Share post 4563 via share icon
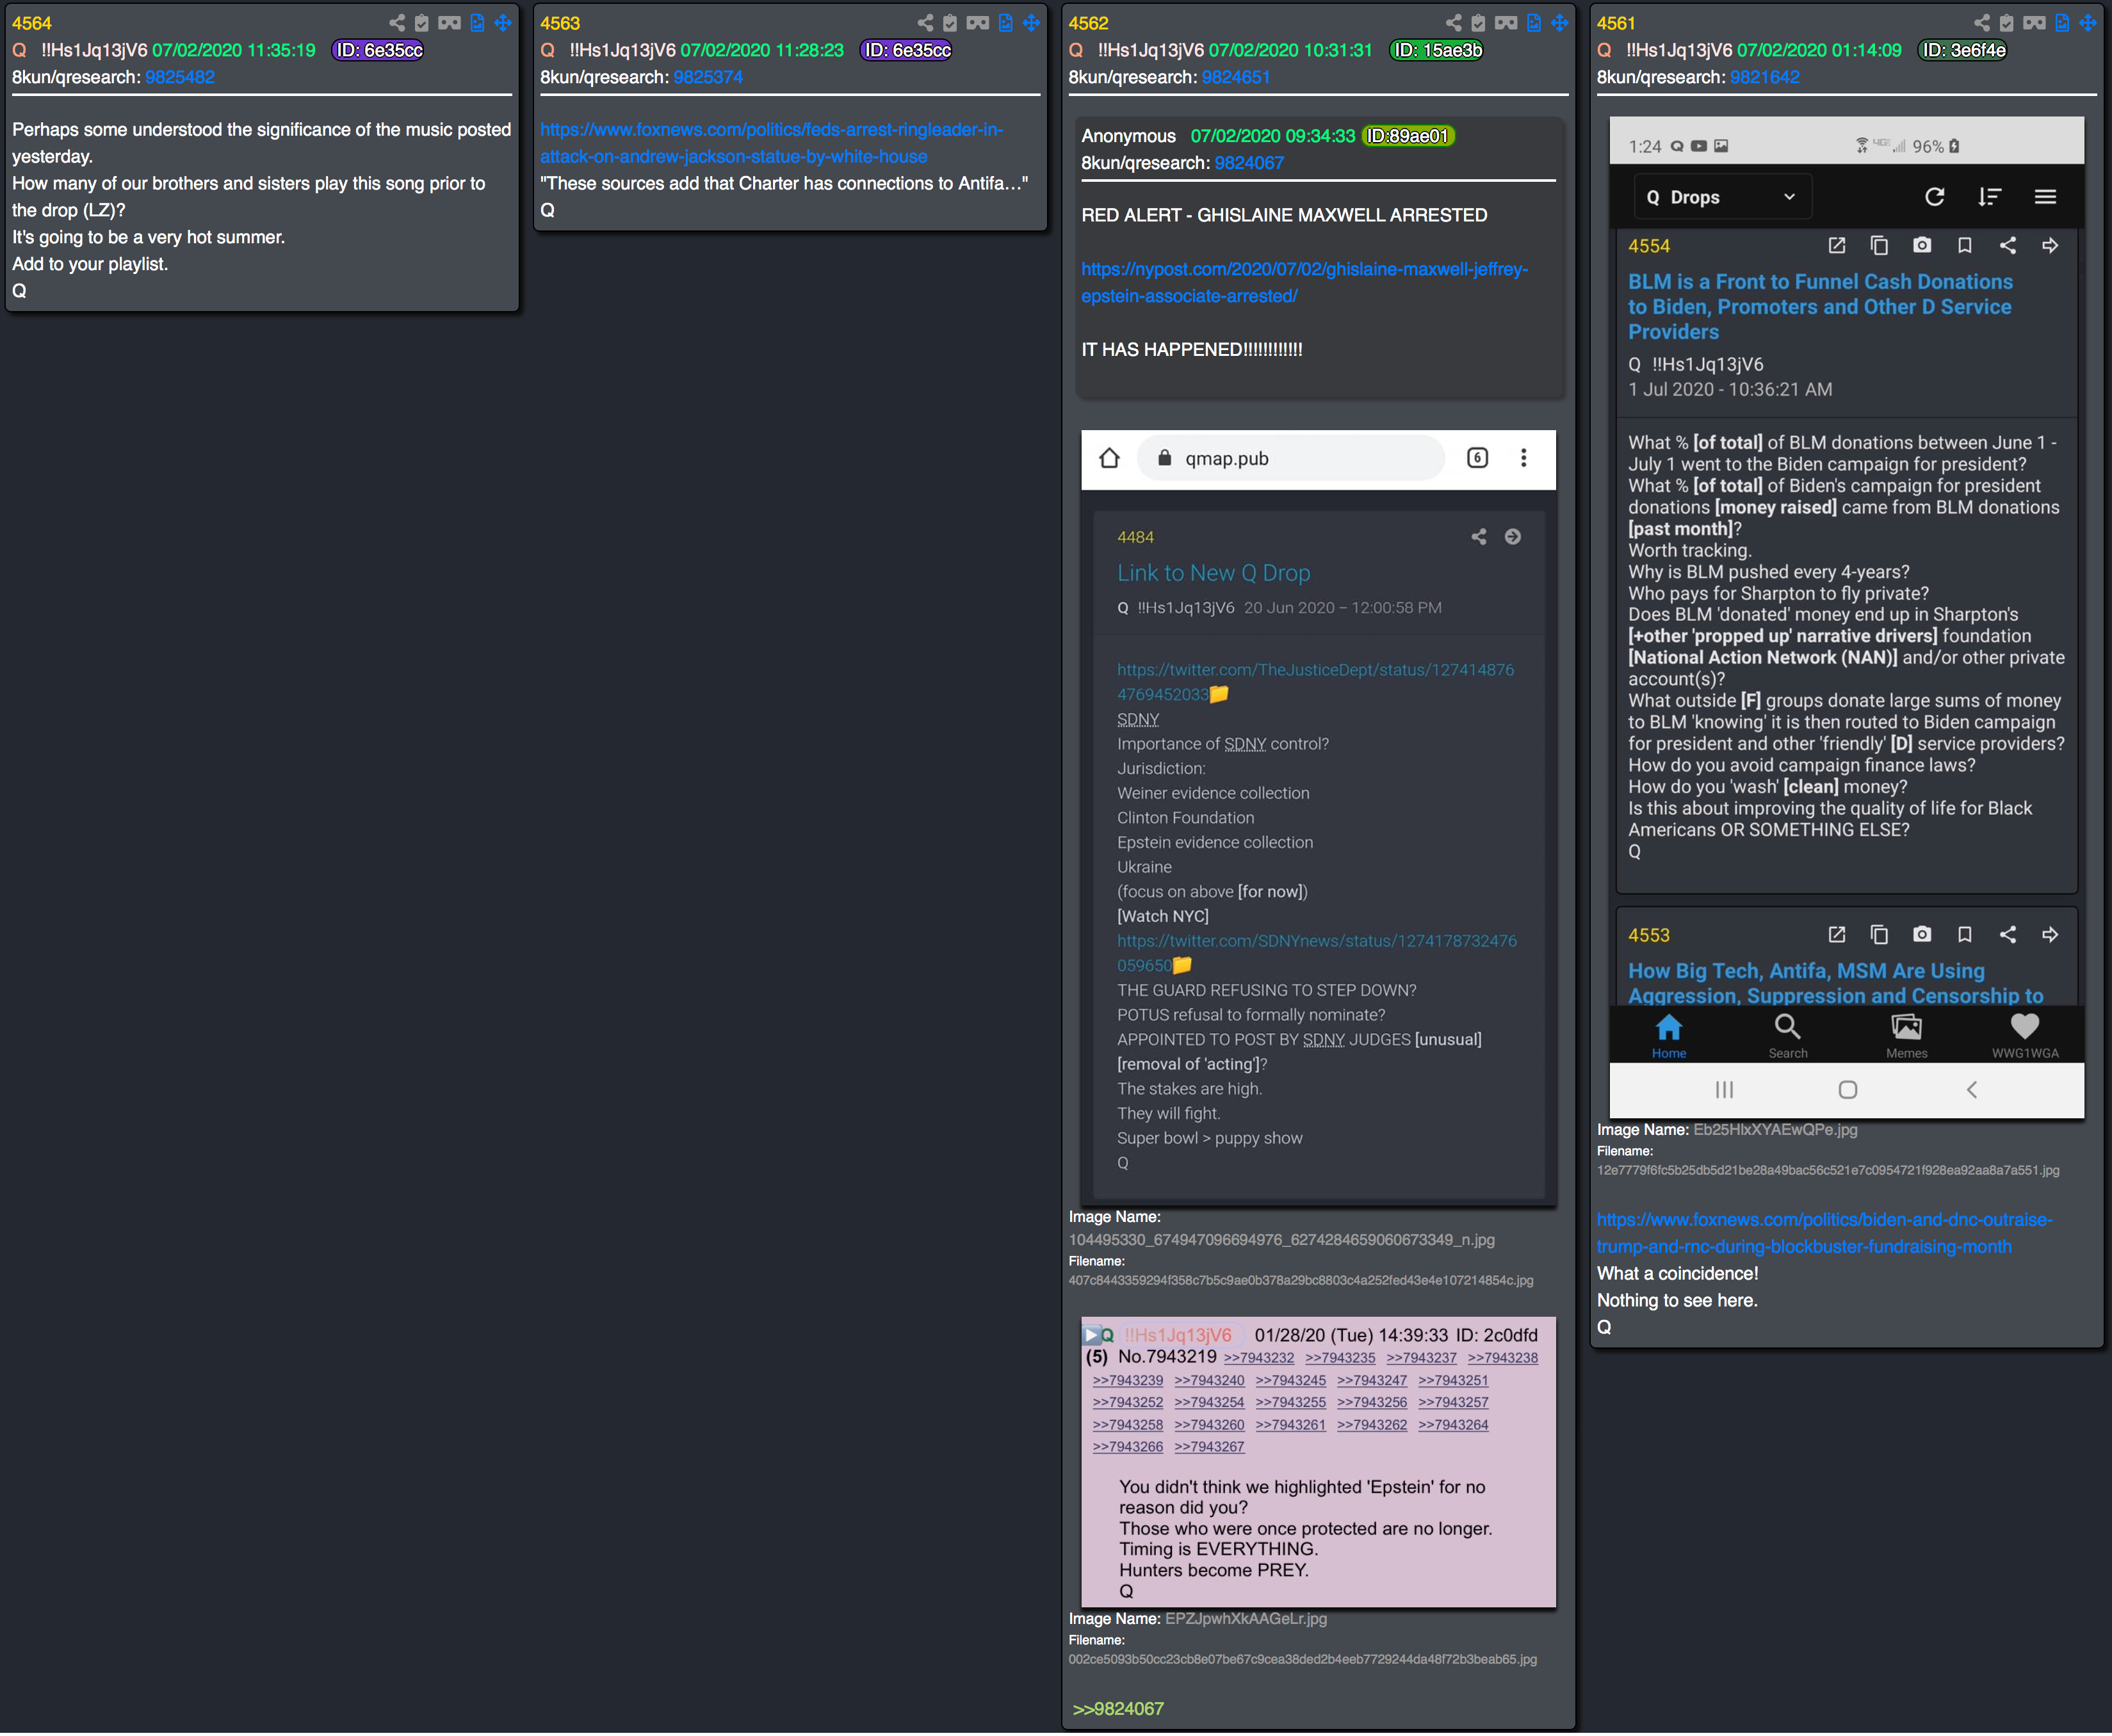 (925, 23)
